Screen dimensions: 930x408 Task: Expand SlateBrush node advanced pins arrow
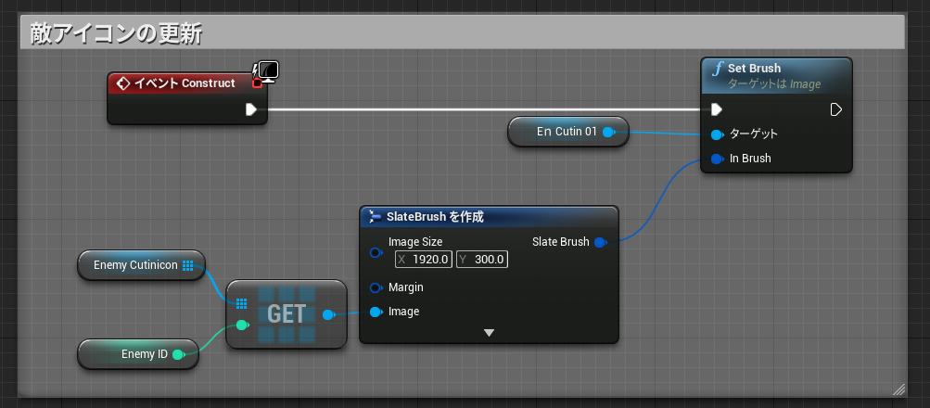pyautogui.click(x=489, y=333)
